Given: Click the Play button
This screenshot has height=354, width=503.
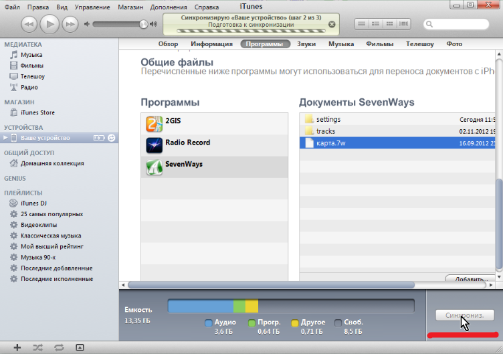Looking at the screenshot, I should pos(49,25).
